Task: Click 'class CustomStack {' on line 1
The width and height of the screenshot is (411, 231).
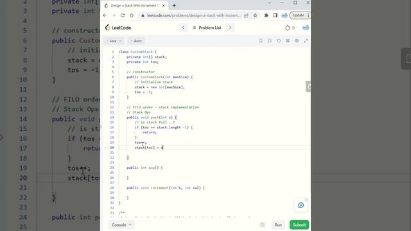Action: [x=137, y=52]
